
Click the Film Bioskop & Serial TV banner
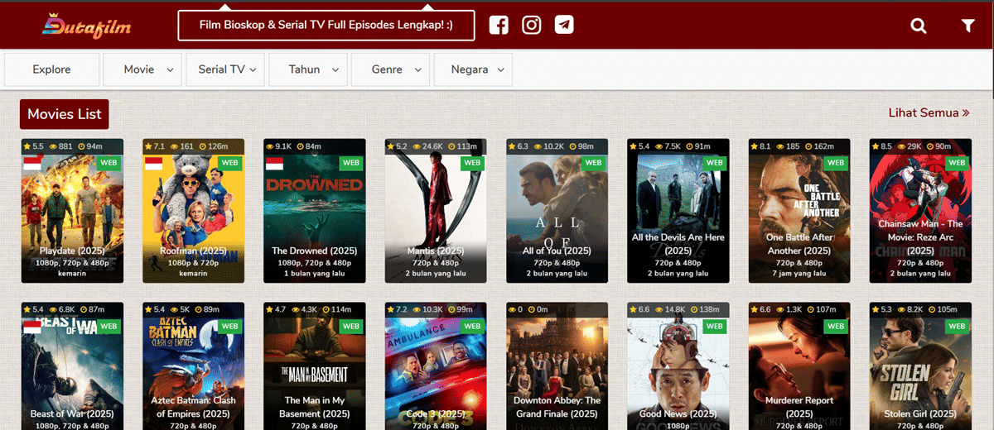pyautogui.click(x=326, y=25)
